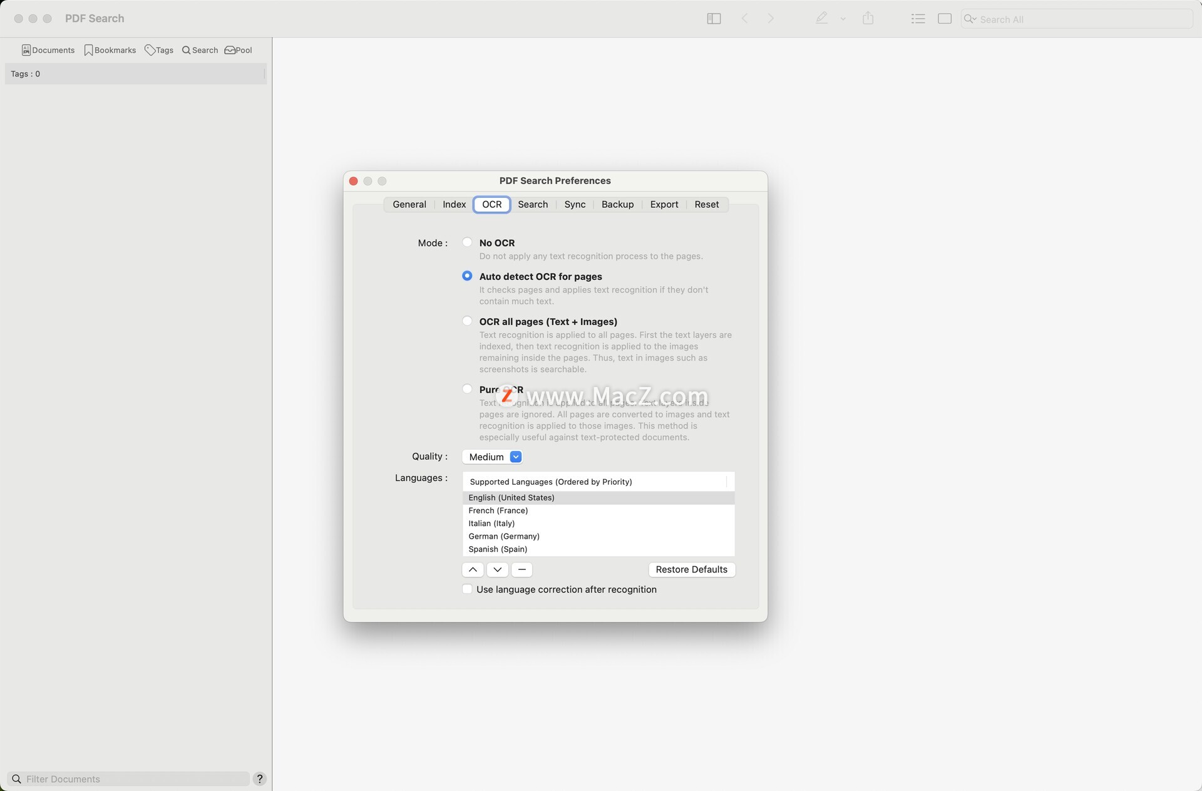Viewport: 1202px width, 791px height.
Task: Select German (Germany) language row
Action: click(x=598, y=536)
